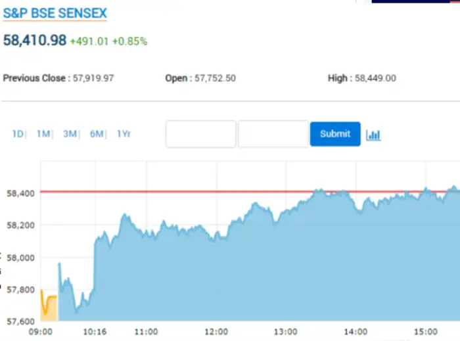
Task: Switch to the 1M chart range
Action: tap(43, 134)
